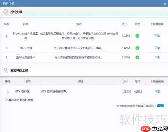Click the 1.05M size cell
168x132 pixels.
pos(126,48)
